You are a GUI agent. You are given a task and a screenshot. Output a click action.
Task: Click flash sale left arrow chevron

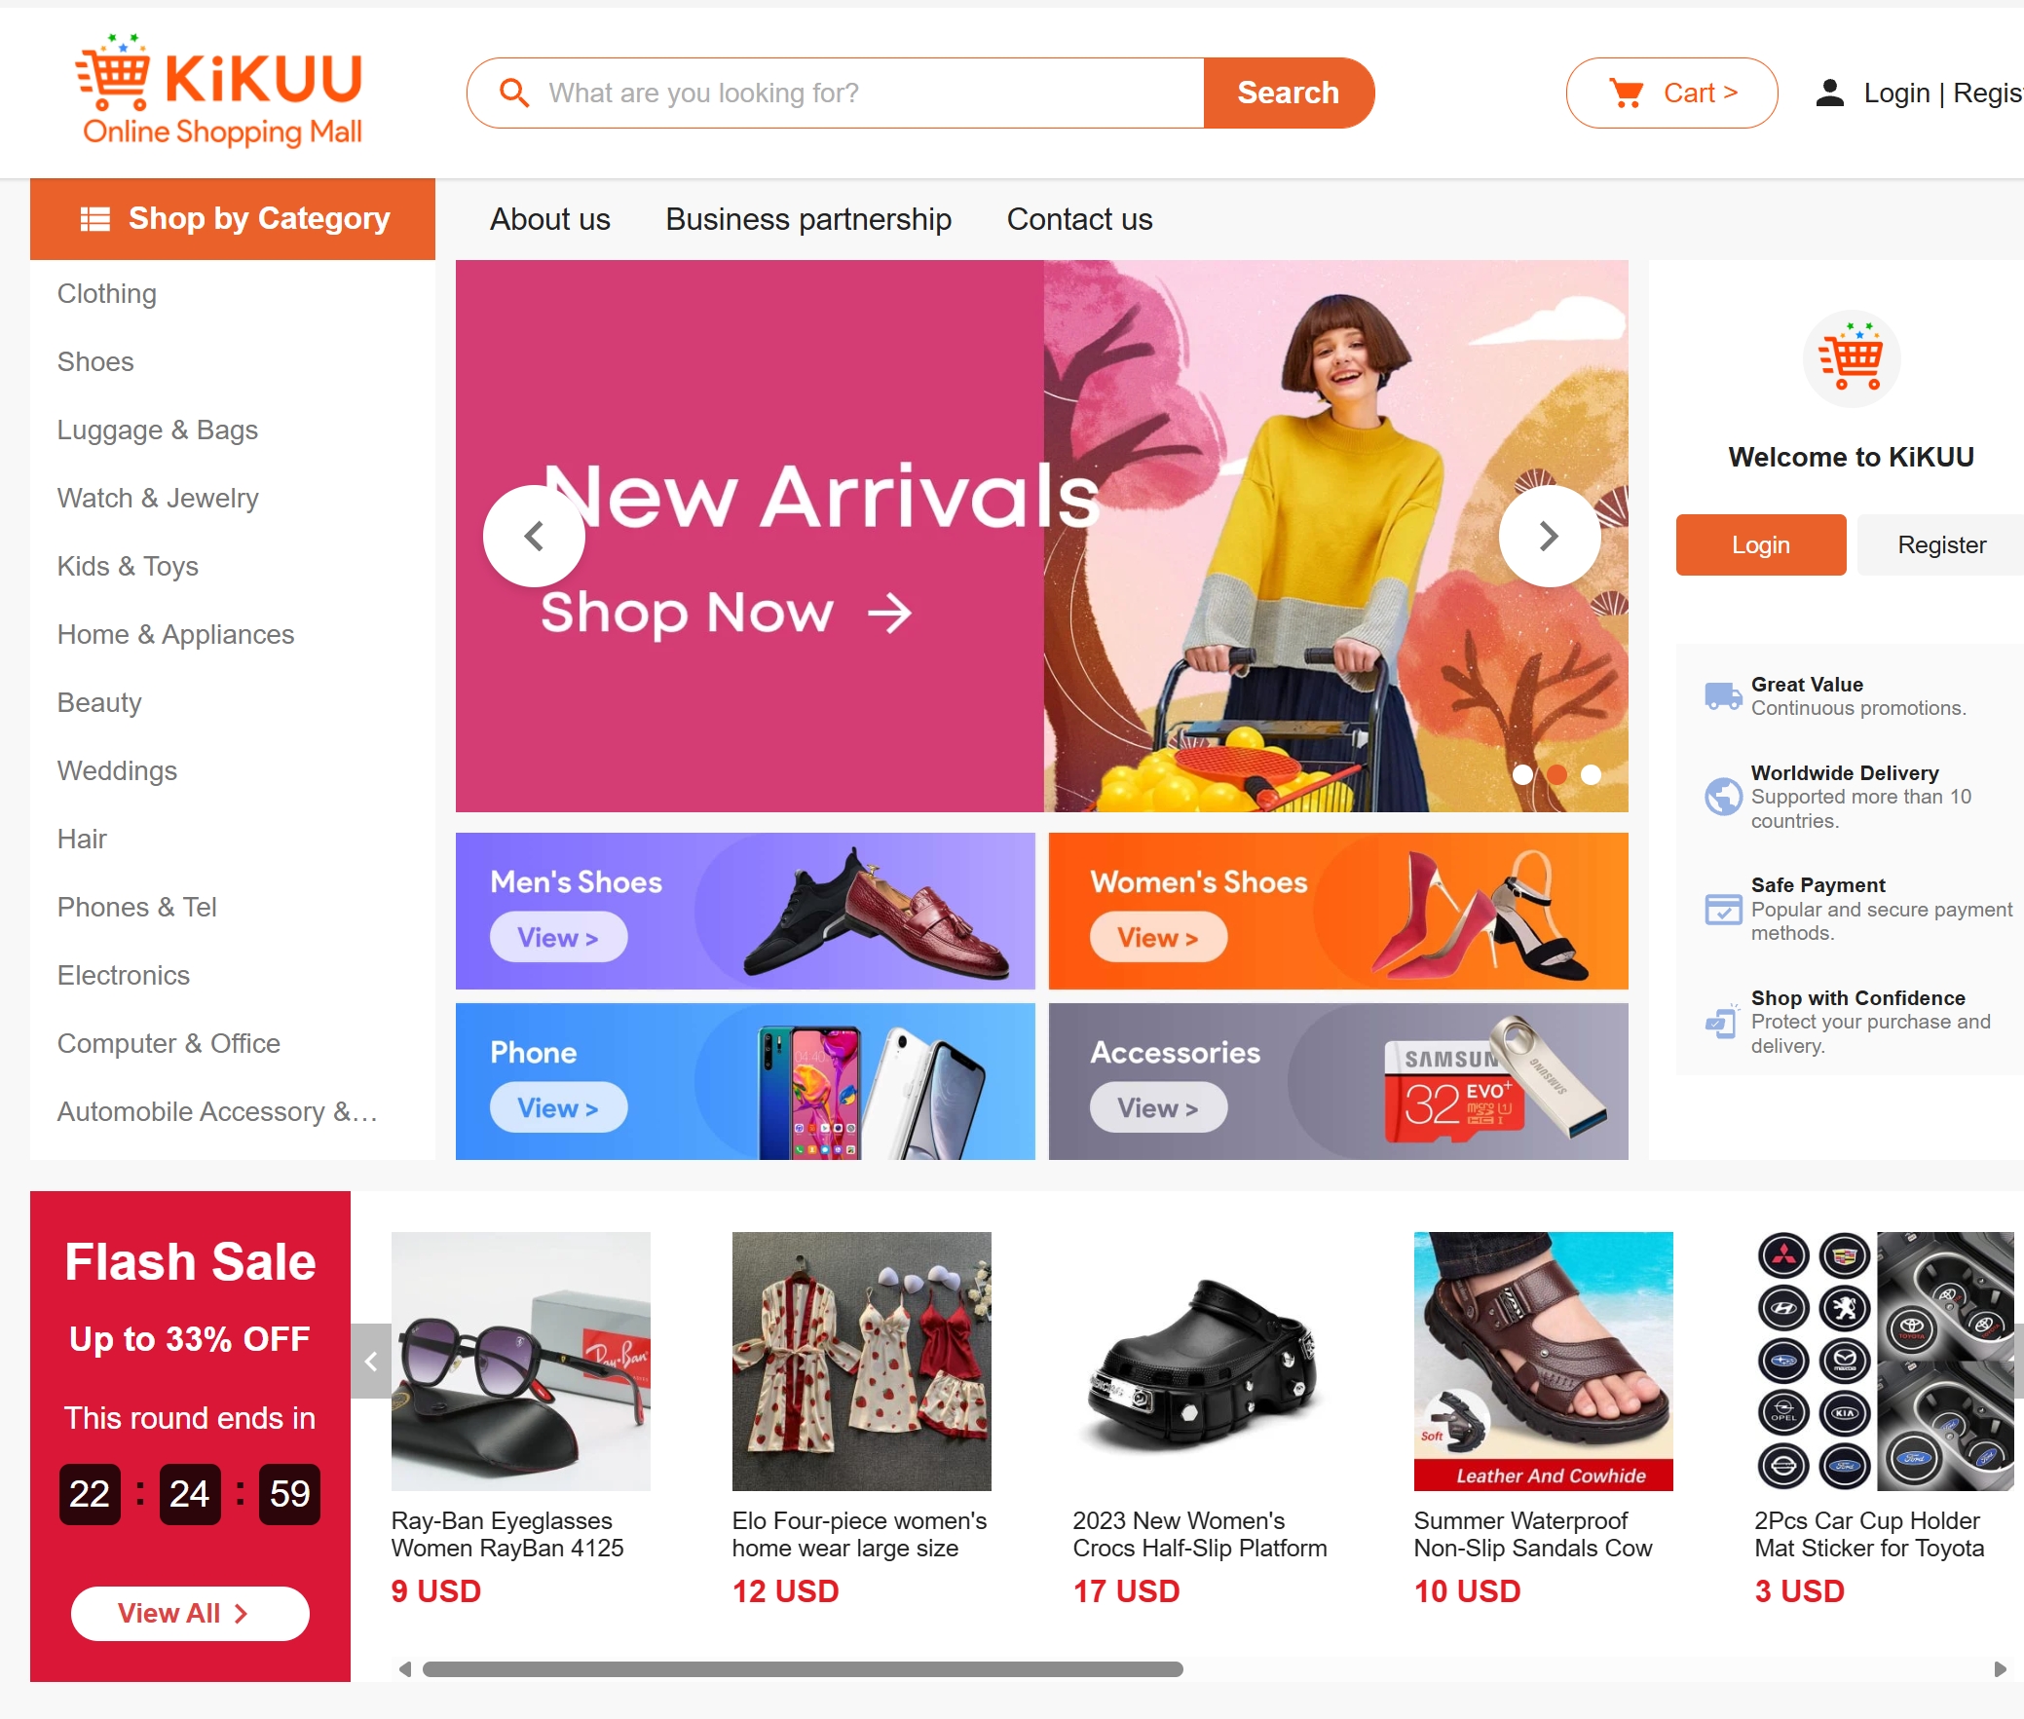click(x=371, y=1361)
